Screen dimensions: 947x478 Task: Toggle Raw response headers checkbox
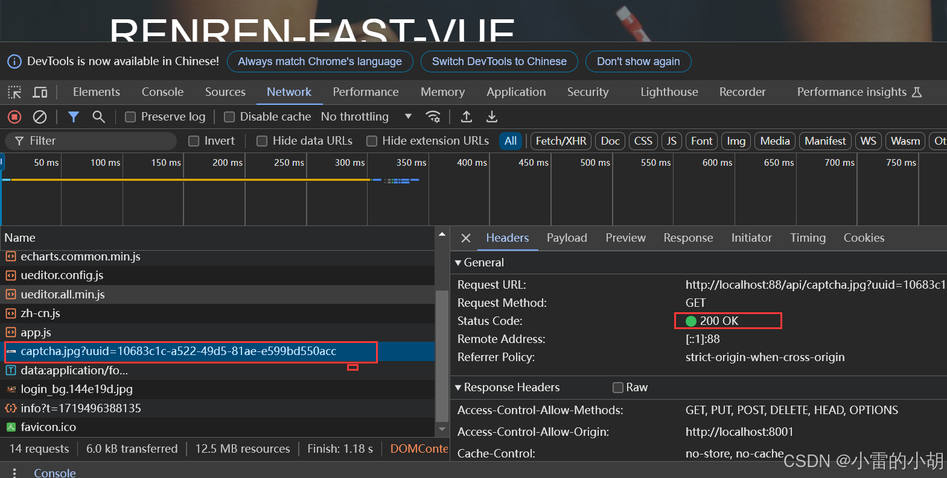point(618,388)
